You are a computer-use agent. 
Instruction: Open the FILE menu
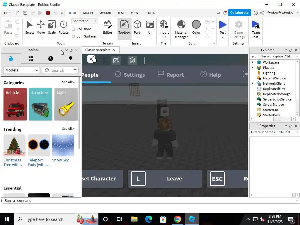click(7, 13)
